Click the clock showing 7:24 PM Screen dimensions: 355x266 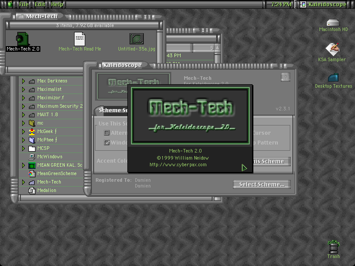coord(281,4)
